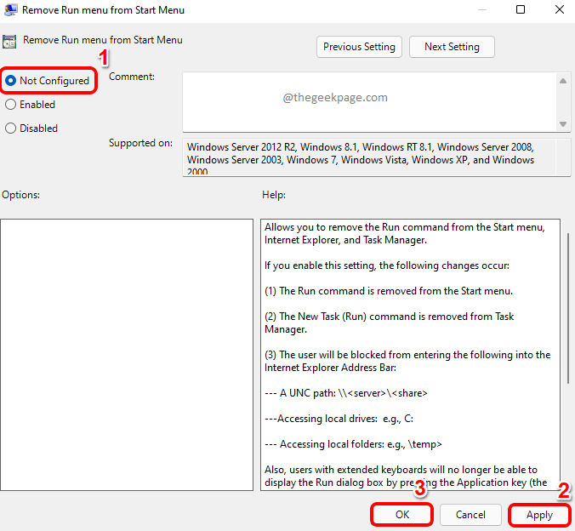
Task: Click inside the empty Options pane
Action: click(127, 354)
